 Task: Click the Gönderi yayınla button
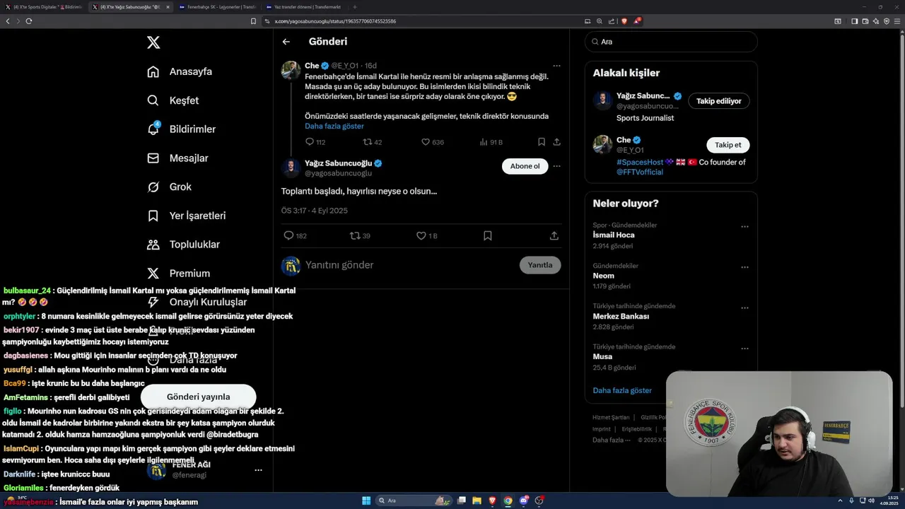pos(198,397)
